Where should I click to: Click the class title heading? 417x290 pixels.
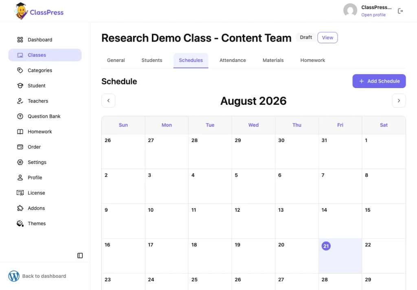(197, 38)
